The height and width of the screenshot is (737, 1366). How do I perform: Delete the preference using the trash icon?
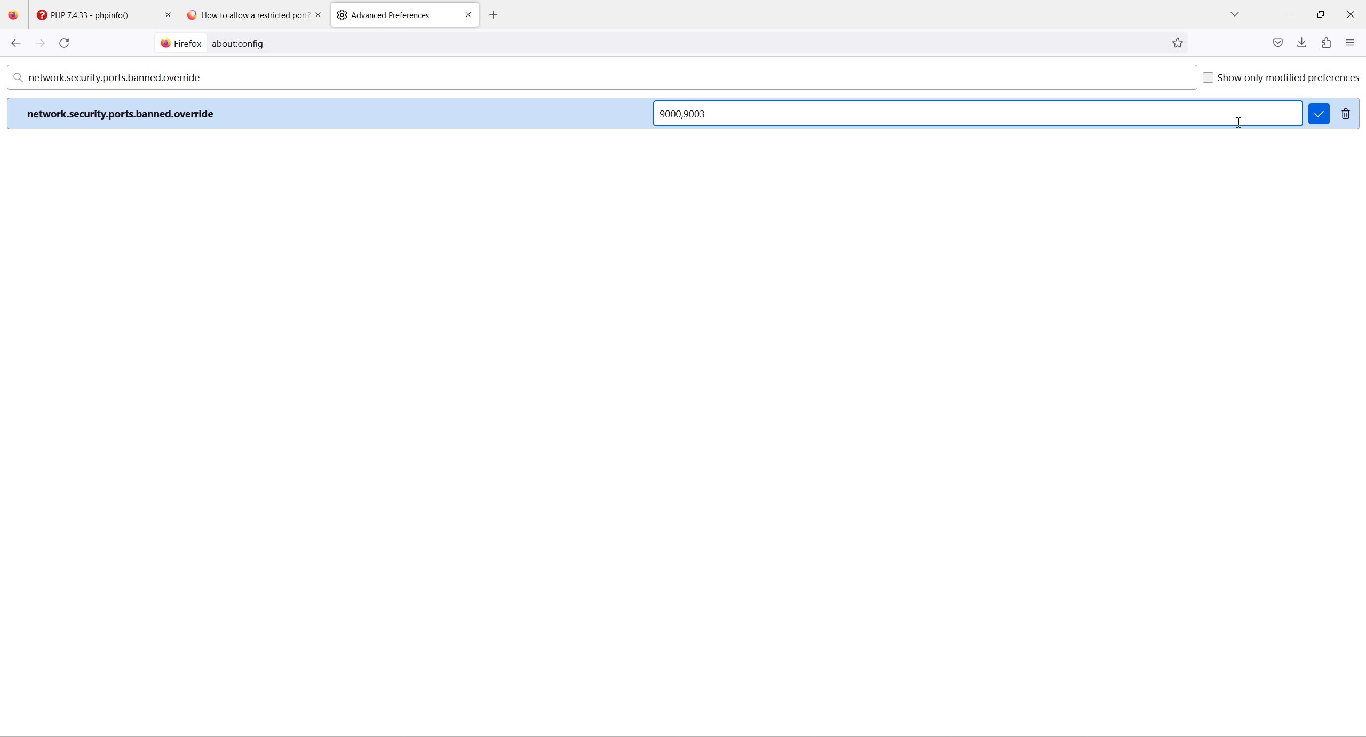coord(1346,114)
